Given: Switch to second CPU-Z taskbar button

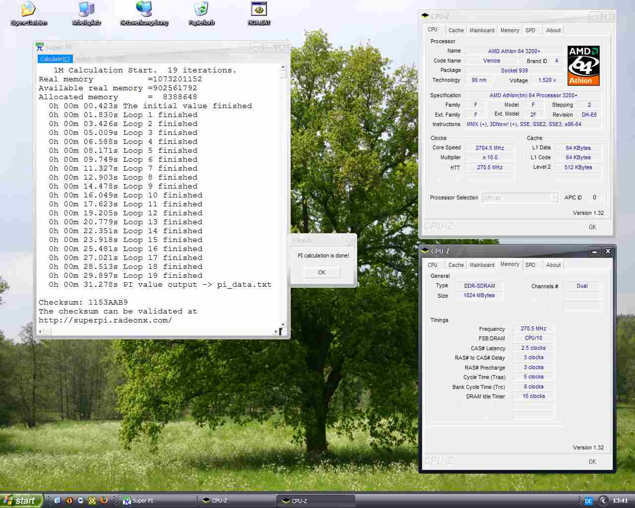Looking at the screenshot, I should pos(317,501).
